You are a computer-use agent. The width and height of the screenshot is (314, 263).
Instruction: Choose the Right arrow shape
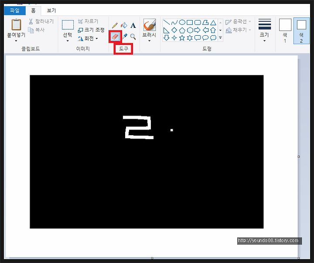pos(198,30)
